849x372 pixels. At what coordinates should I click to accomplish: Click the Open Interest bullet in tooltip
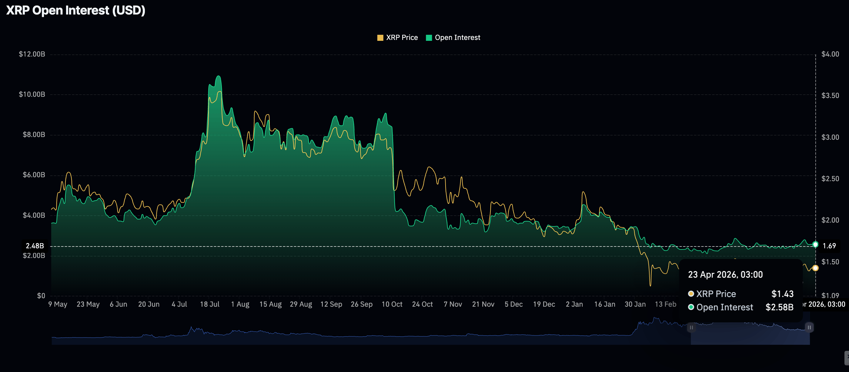(x=691, y=307)
